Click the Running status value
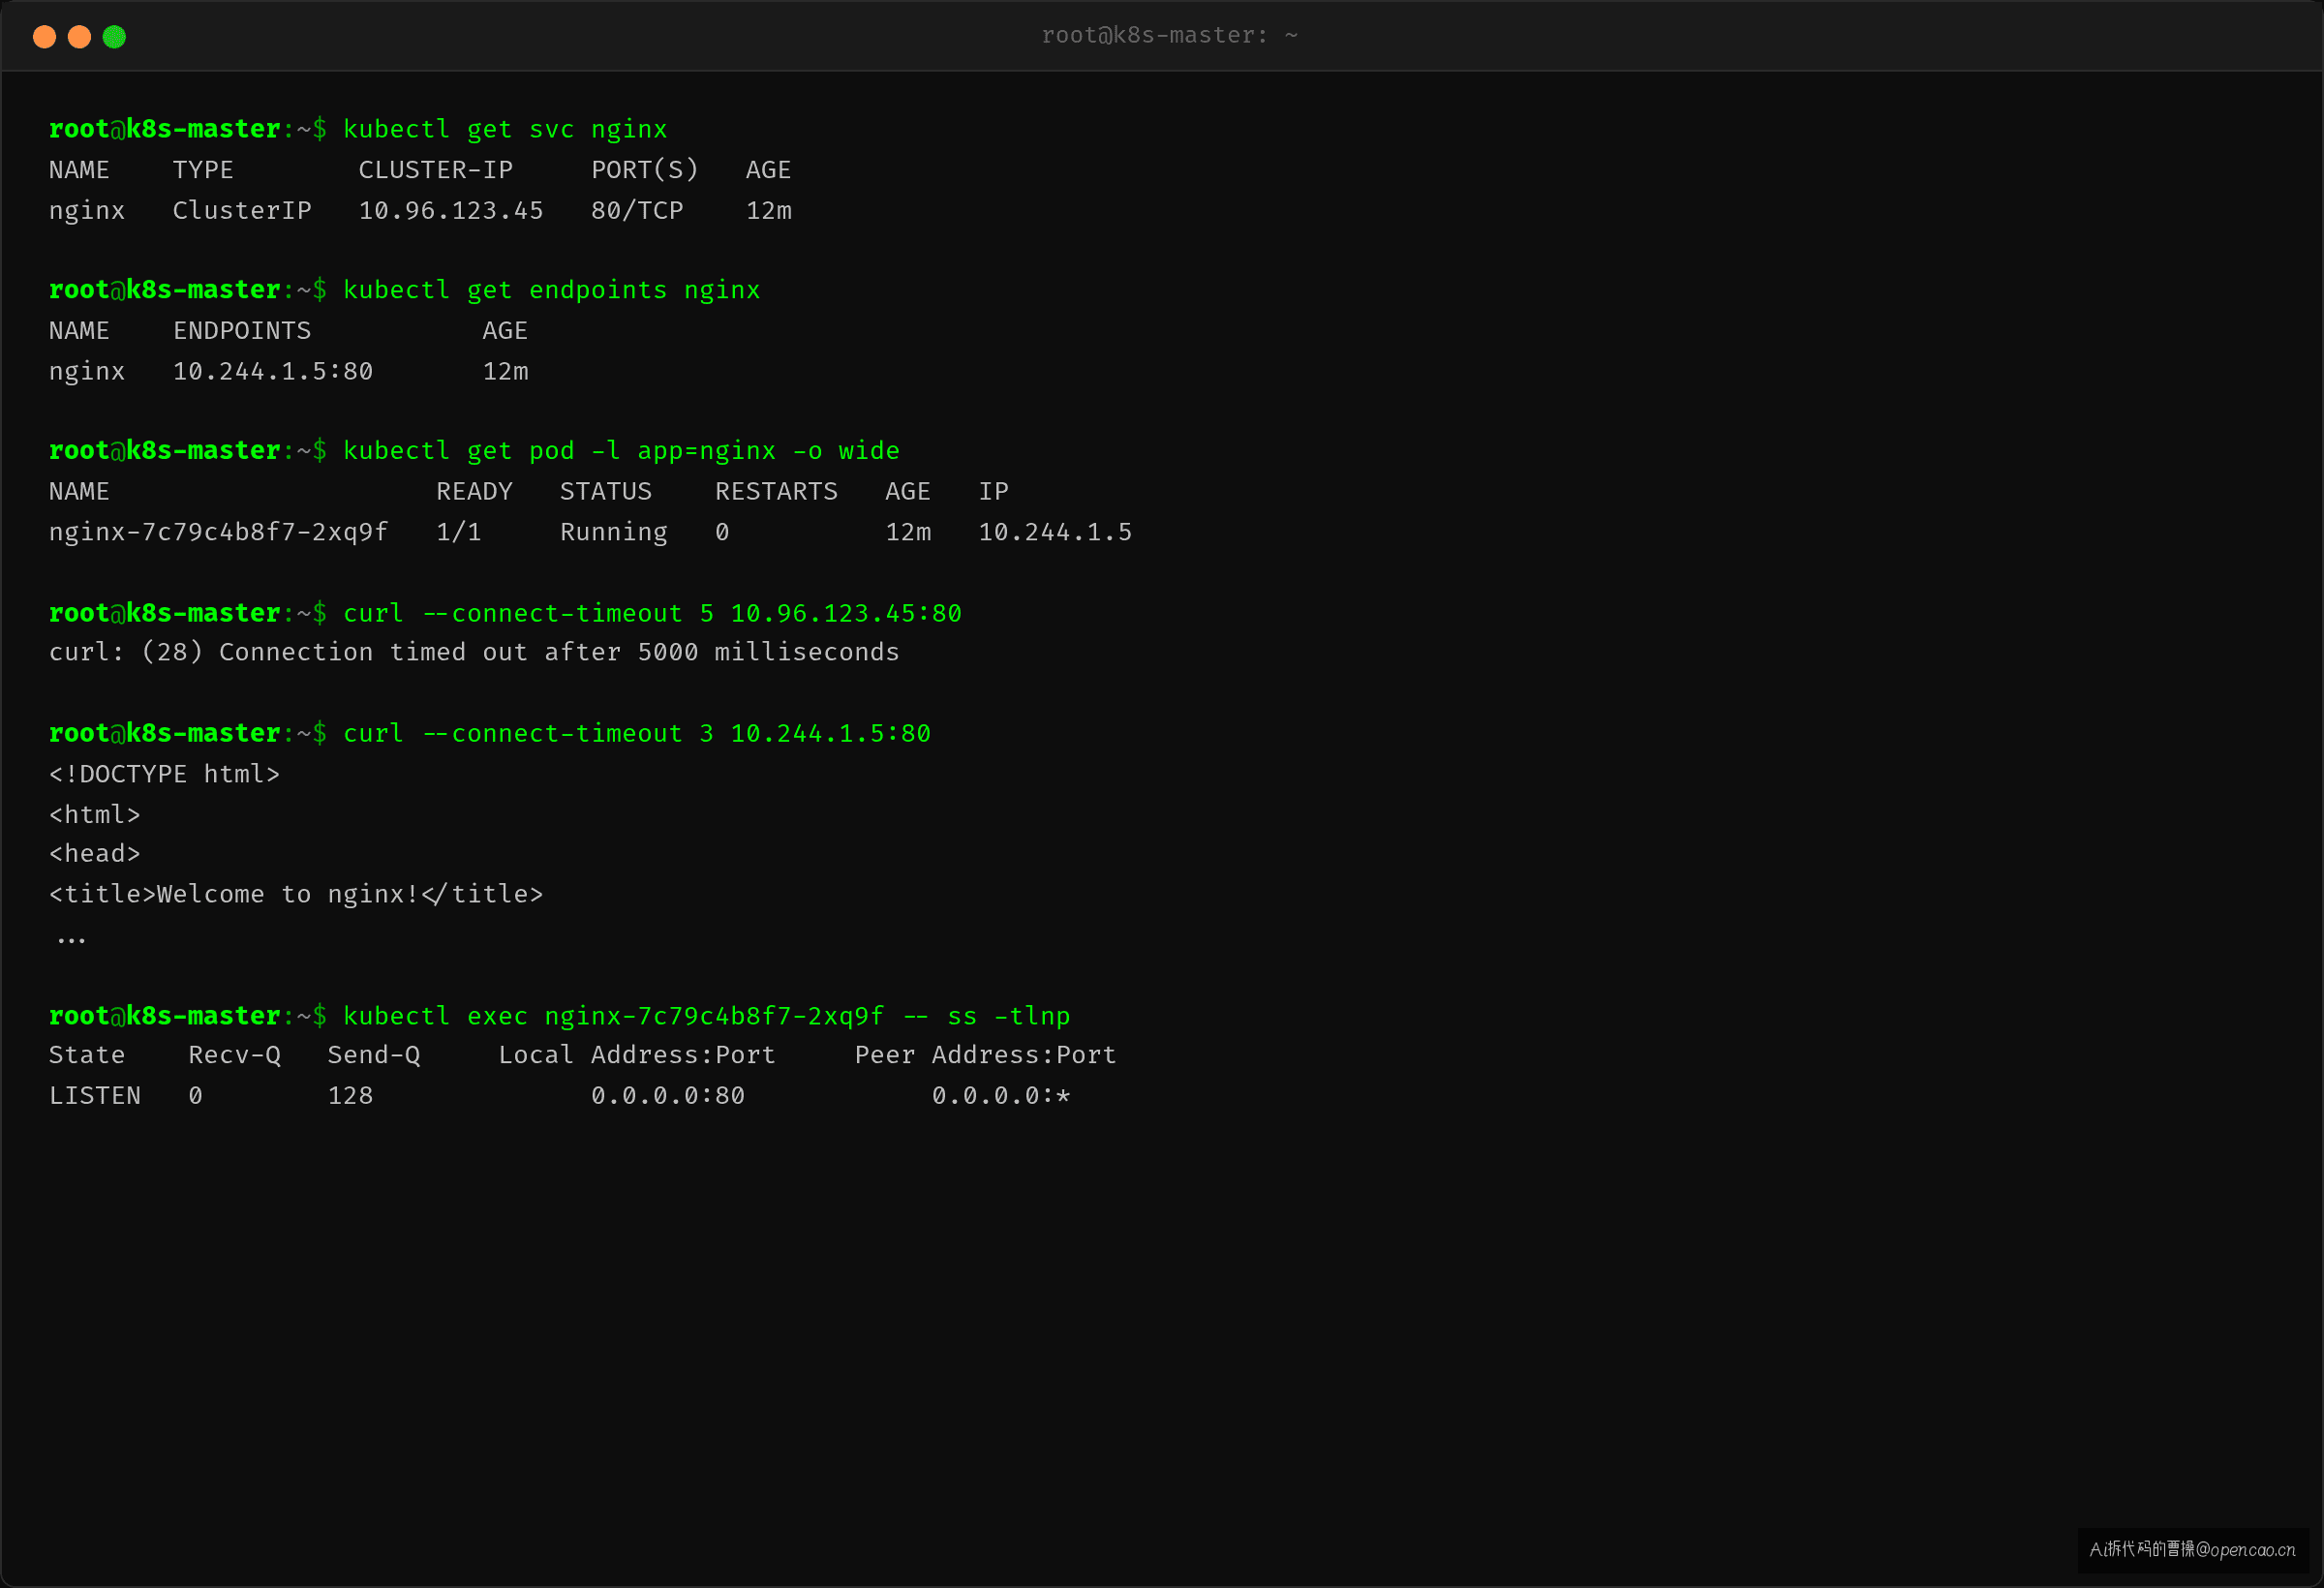Screen dimensions: 2324x1588 click(613, 532)
